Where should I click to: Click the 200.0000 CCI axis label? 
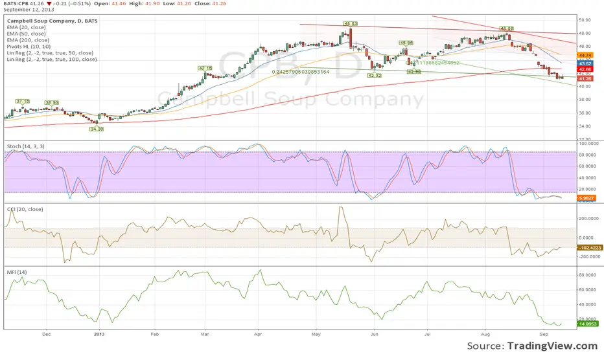[x=588, y=219]
